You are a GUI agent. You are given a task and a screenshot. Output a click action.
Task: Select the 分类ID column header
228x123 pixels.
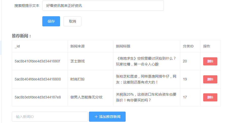190,46
